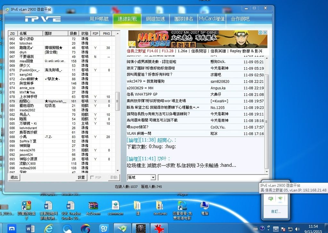Click the 設置 settings button
Viewport: 328px width, 233px height.
point(81,177)
